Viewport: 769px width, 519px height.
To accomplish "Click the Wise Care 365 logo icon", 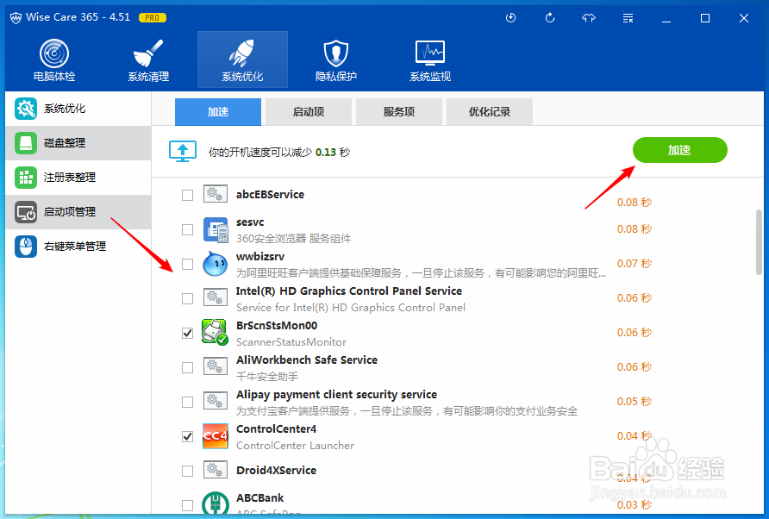I will click(x=16, y=17).
